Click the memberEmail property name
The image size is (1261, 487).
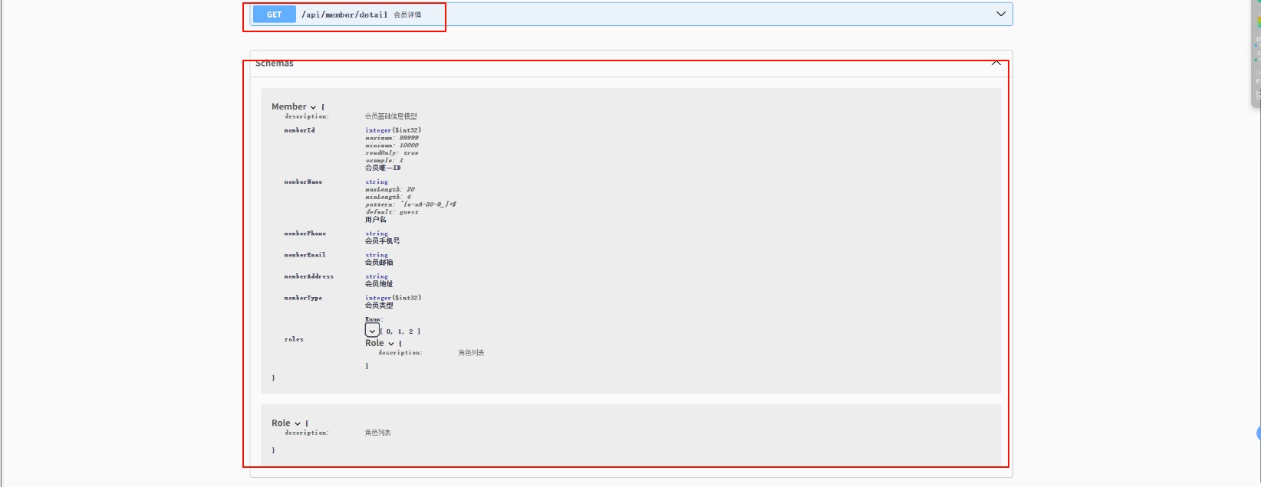305,255
